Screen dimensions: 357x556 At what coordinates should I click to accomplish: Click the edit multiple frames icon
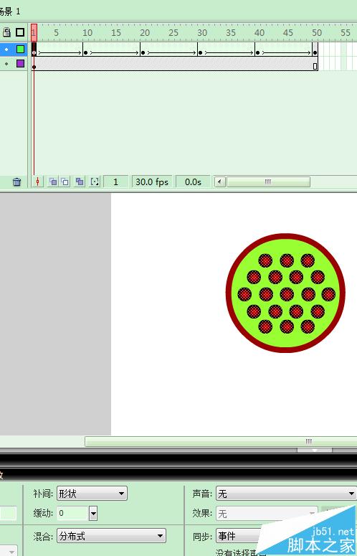80,182
